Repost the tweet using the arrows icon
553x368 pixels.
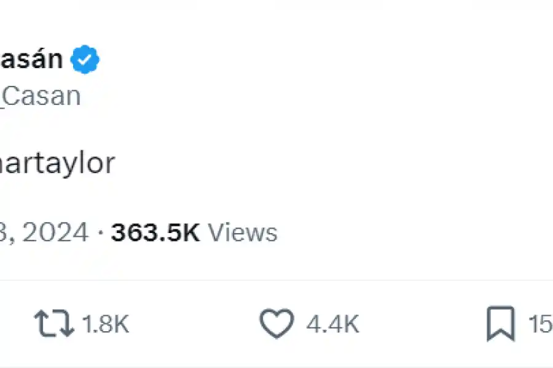click(x=53, y=324)
